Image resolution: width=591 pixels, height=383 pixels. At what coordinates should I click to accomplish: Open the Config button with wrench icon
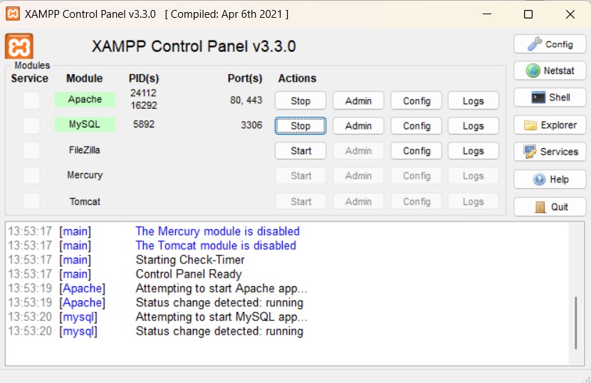[550, 44]
